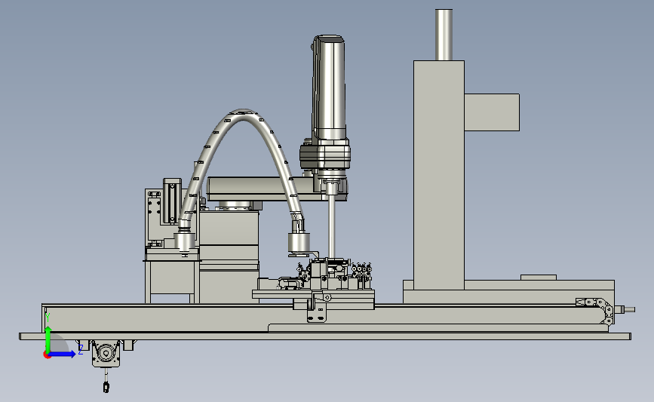654x402 pixels.
Task: Select the cylindrical rod atop the right column
Action: tap(444, 35)
